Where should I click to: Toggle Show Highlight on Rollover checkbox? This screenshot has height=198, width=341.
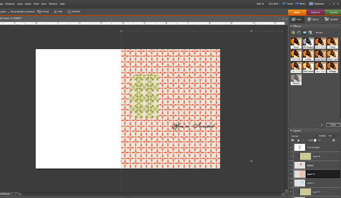pyautogui.click(x=9, y=12)
